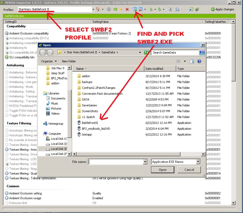Click the home profile icon in toolbar
Image resolution: width=243 pixels, height=213 pixels.
point(98,9)
